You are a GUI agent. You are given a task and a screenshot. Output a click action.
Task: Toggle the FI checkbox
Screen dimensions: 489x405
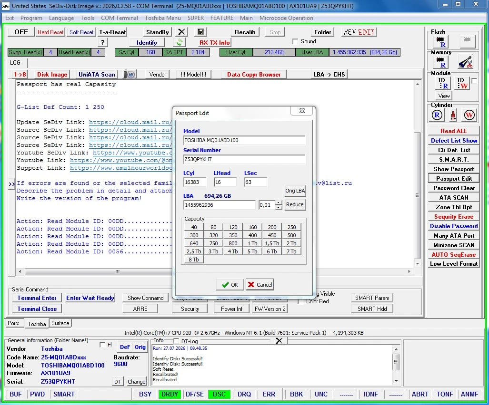tap(102, 345)
